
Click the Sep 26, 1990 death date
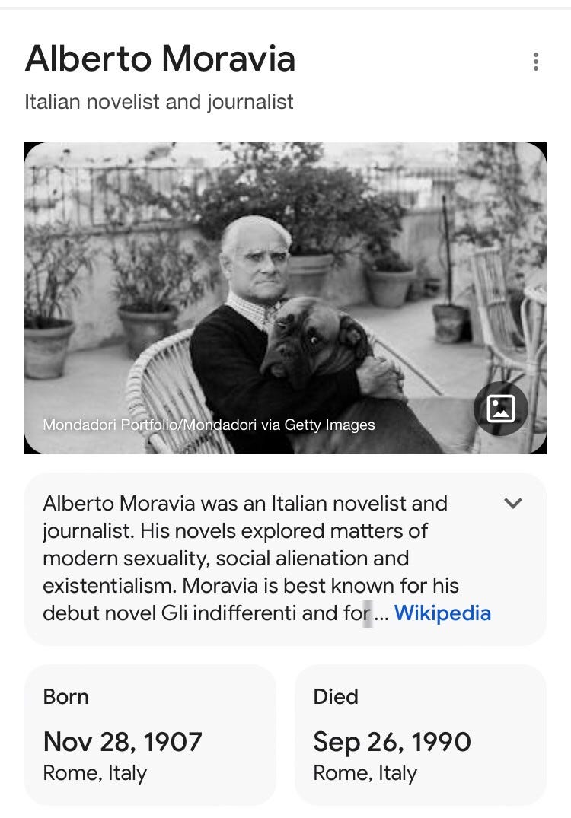(392, 741)
